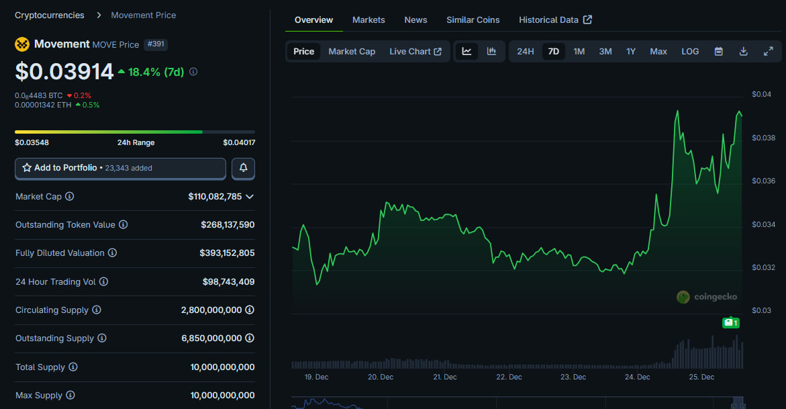The image size is (786, 409).
Task: Select the 24H time range
Action: click(526, 52)
